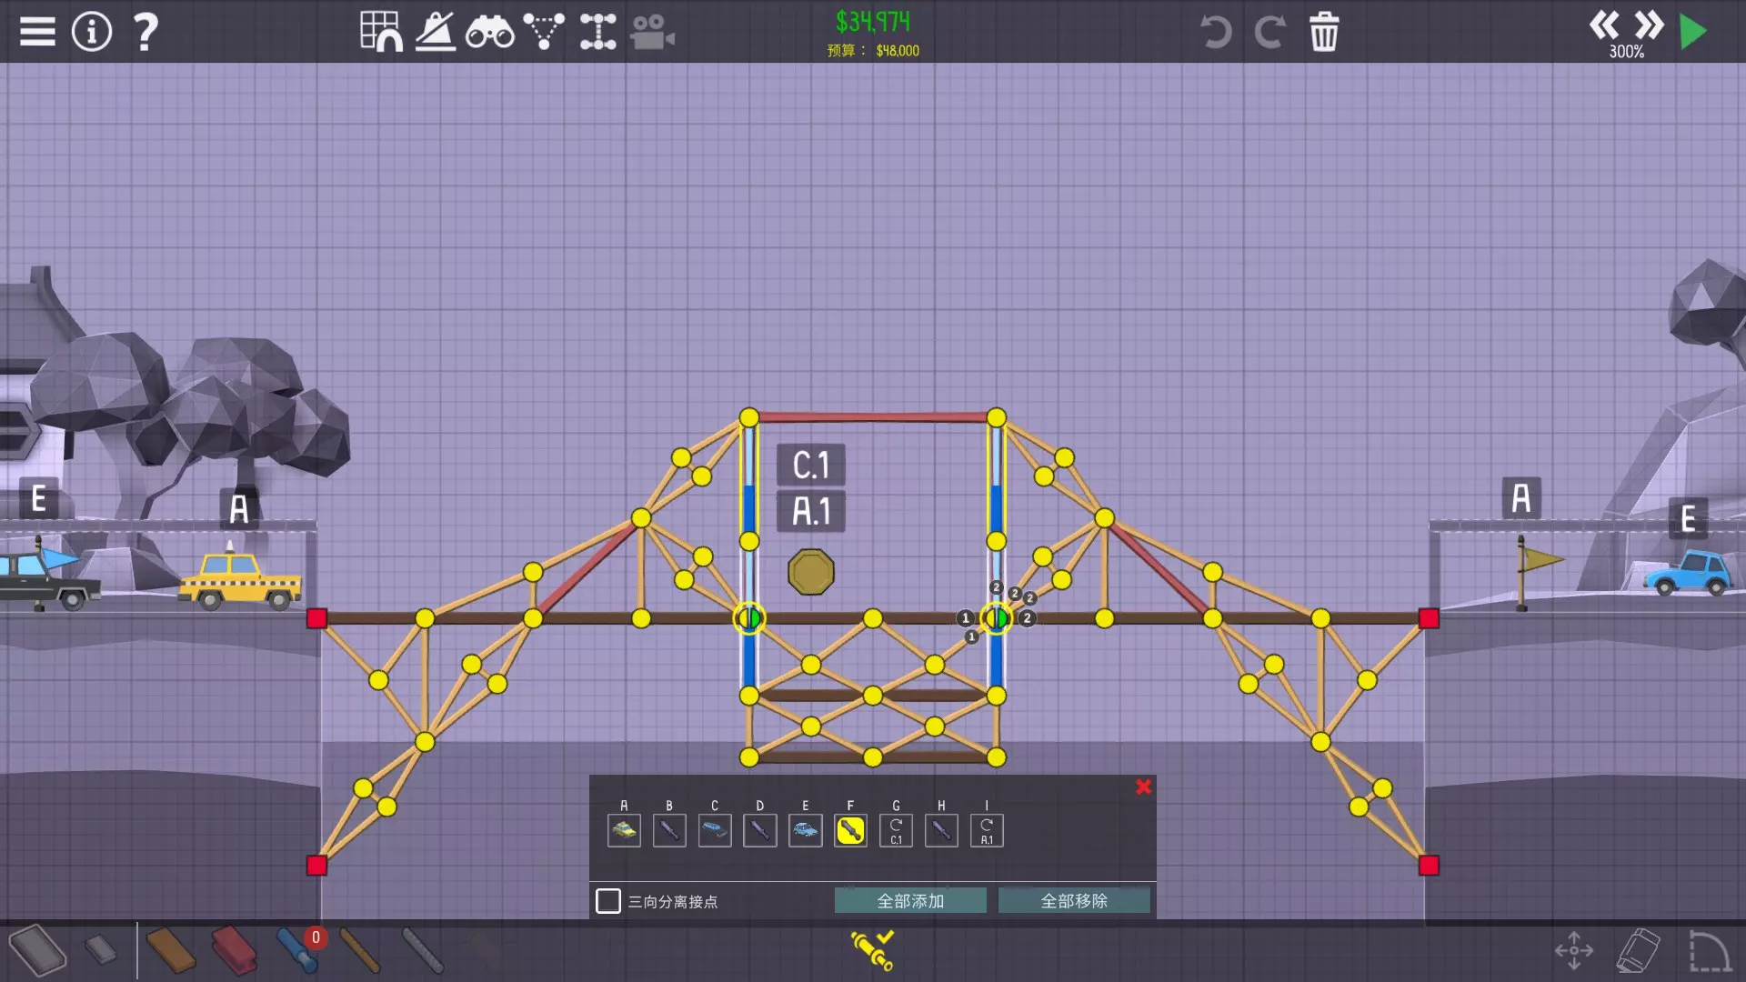Open the hamburger main menu
The image size is (1746, 982).
pyautogui.click(x=37, y=32)
